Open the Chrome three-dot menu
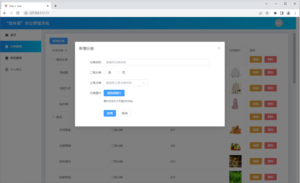The width and height of the screenshot is (300, 183). coord(295,13)
